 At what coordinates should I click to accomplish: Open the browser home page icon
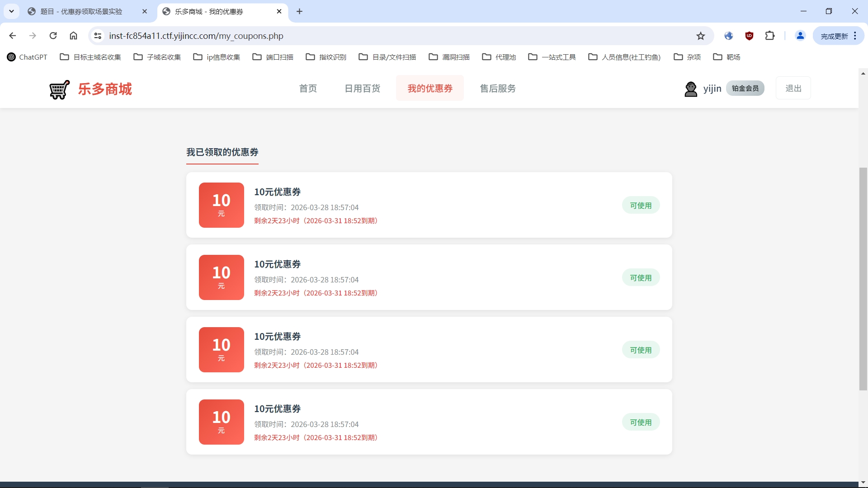click(x=73, y=36)
